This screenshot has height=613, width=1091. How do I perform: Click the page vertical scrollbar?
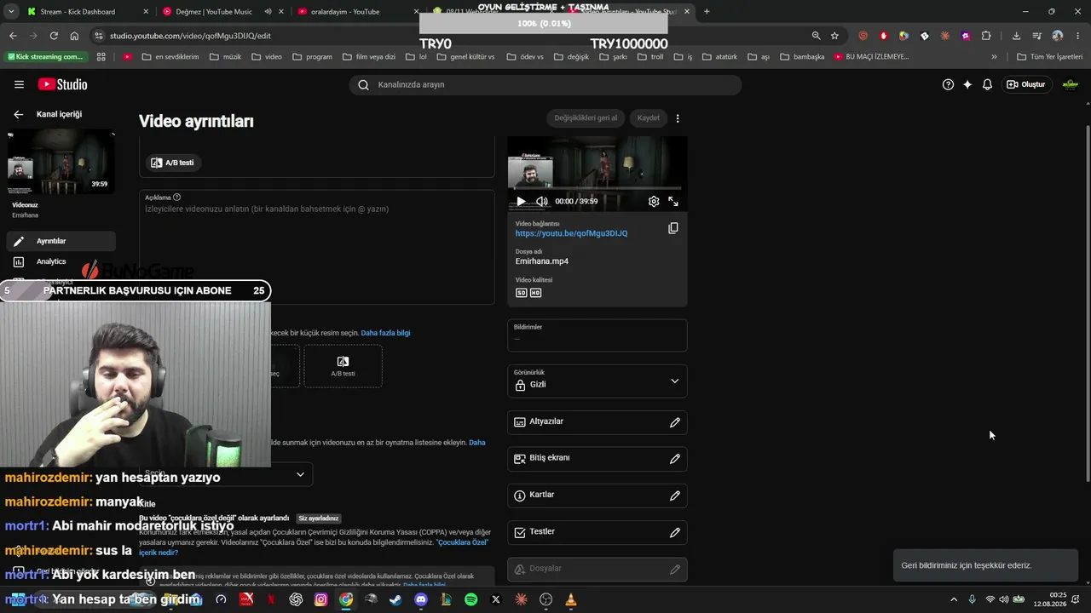point(1087,303)
